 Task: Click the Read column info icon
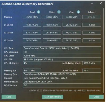(x=39, y=12)
